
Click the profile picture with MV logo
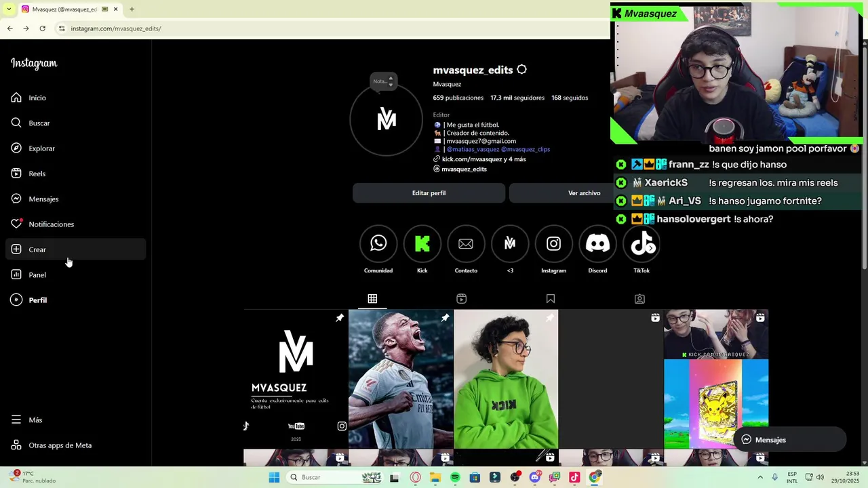(386, 120)
